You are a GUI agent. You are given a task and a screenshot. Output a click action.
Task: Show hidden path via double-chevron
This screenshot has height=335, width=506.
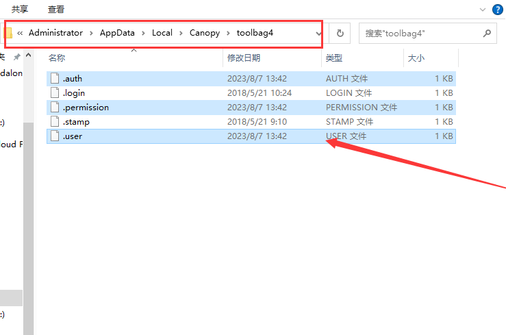click(20, 33)
